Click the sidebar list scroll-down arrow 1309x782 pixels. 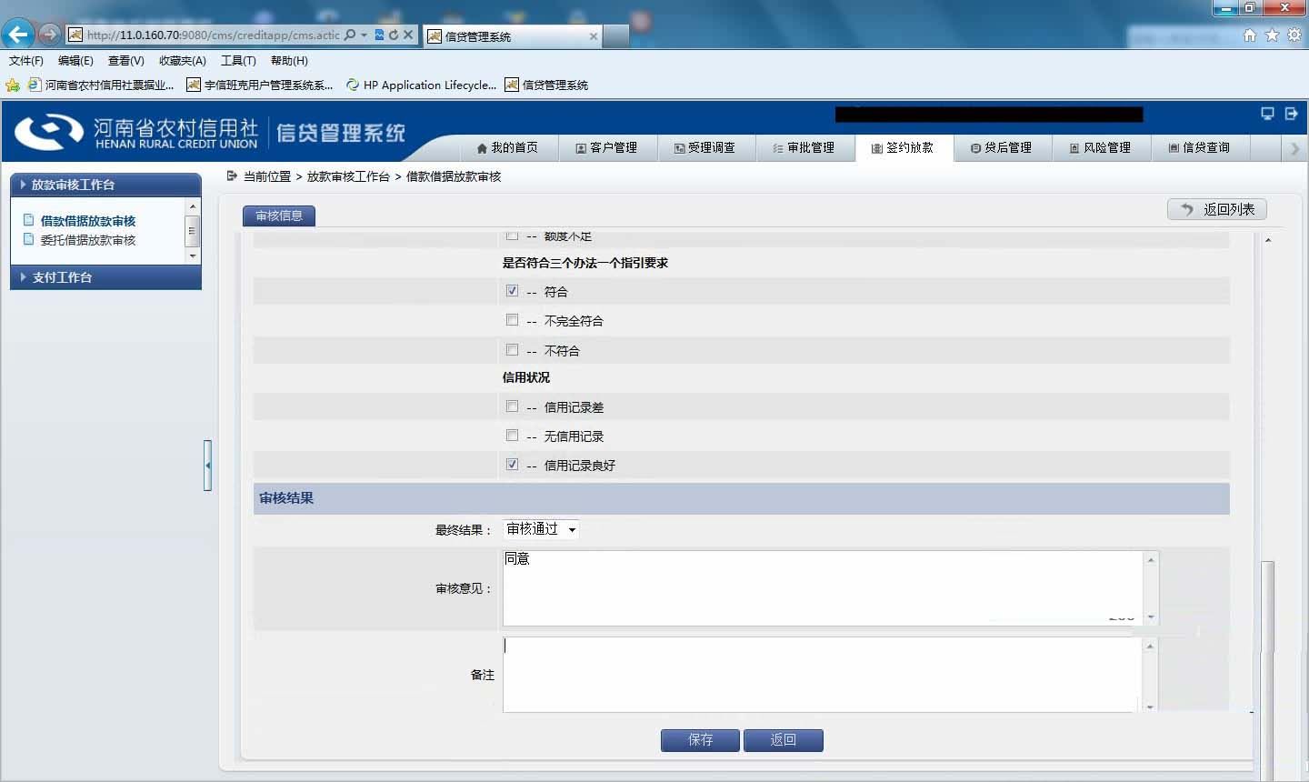[x=192, y=256]
